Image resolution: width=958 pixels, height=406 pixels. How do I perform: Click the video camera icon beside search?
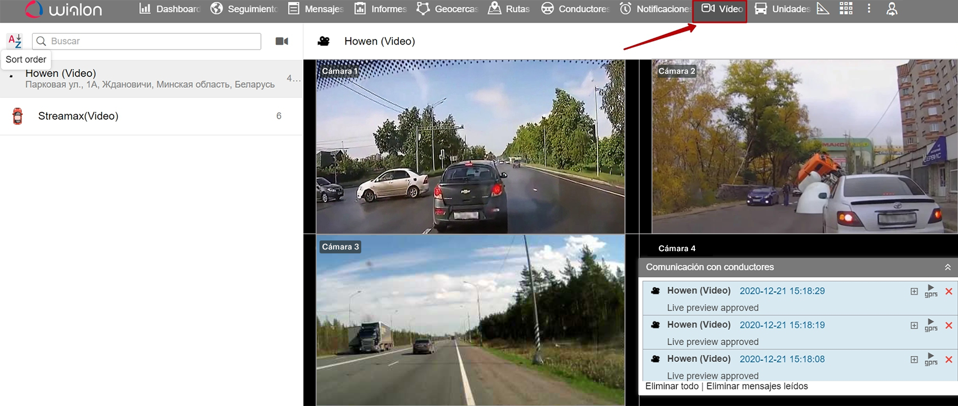pos(282,41)
